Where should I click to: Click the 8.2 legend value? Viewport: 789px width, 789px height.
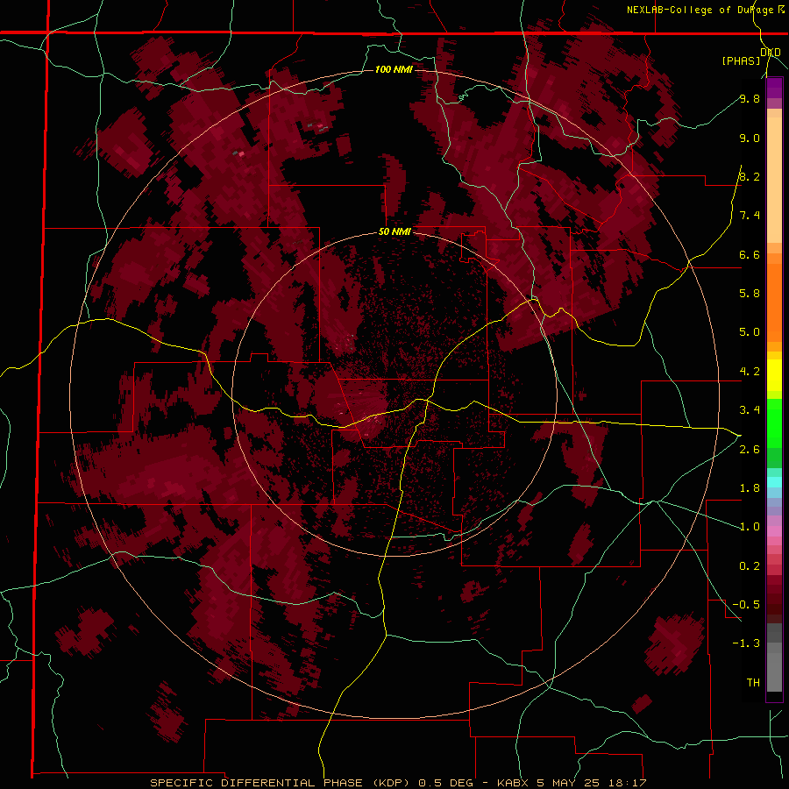click(x=750, y=176)
